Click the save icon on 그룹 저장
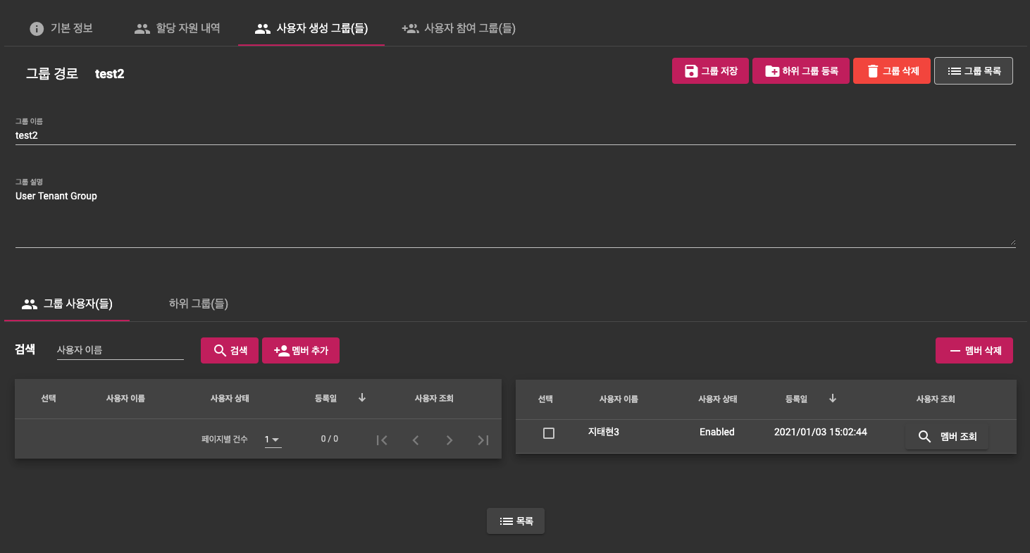The height and width of the screenshot is (553, 1030). click(x=691, y=71)
